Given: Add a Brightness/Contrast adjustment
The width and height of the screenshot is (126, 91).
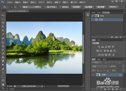Looking at the screenshot, I should coord(99,47).
